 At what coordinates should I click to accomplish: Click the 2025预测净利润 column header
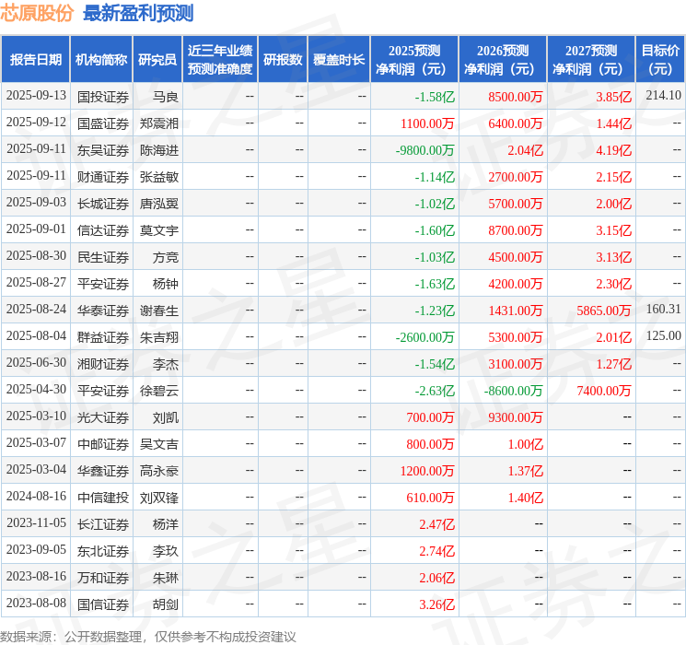[x=413, y=60]
